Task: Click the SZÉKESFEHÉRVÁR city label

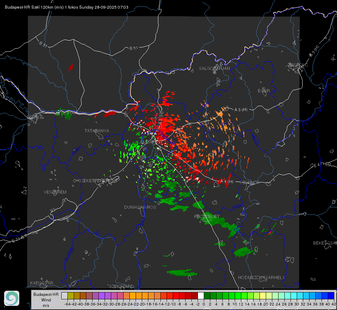Action: 98,181
